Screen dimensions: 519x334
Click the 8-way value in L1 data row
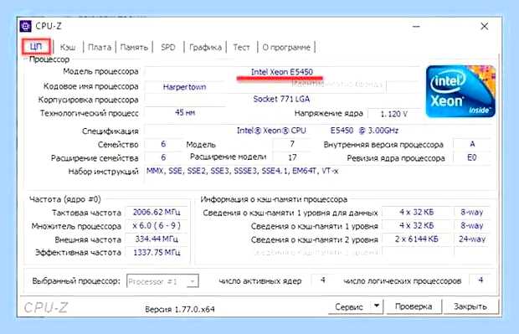[x=472, y=212]
